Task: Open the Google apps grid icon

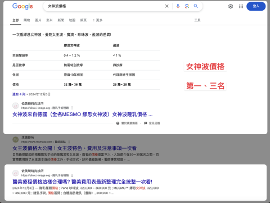Action: pyautogui.click(x=241, y=6)
